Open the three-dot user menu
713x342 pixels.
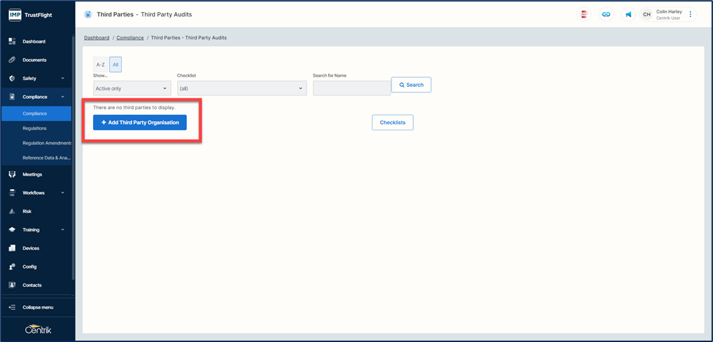pos(691,14)
